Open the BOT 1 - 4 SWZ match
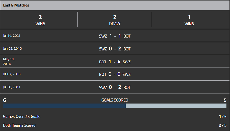The width and height of the screenshot is (230, 131). [115, 62]
